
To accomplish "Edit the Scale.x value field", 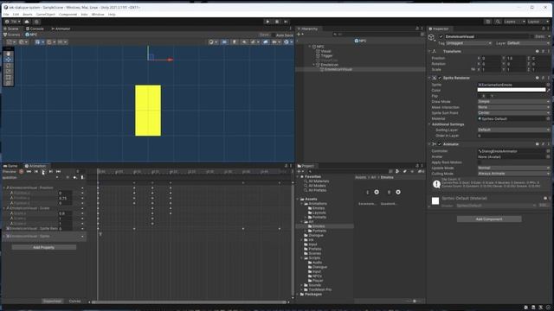I will (x=65, y=213).
